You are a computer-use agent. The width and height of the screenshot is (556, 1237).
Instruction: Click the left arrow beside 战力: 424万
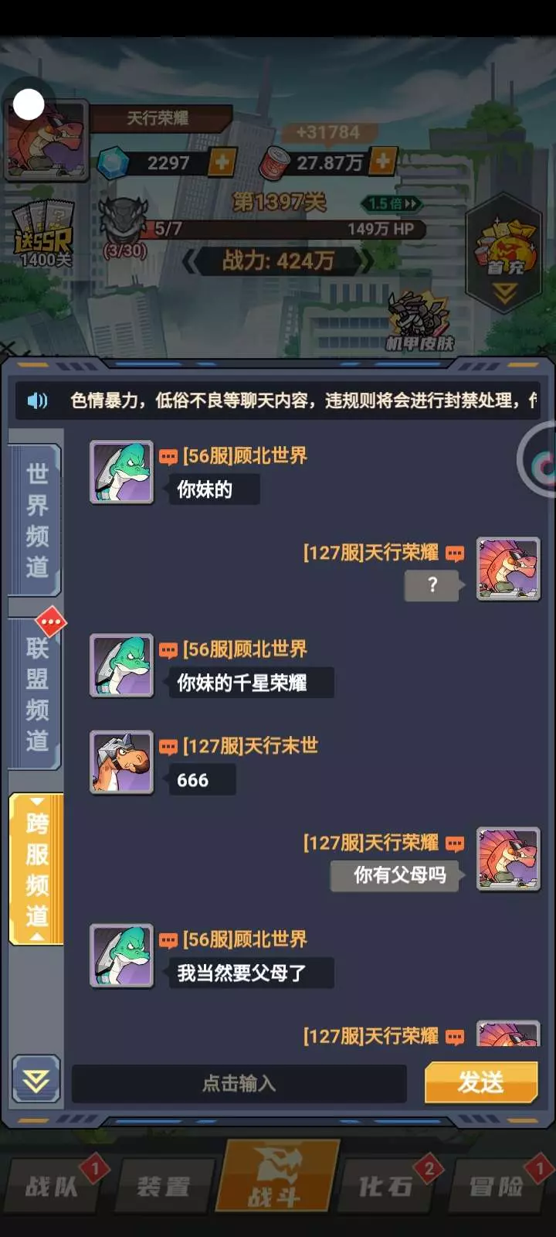point(190,261)
